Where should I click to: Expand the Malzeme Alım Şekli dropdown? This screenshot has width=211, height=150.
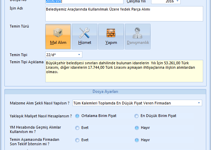(x=198, y=103)
